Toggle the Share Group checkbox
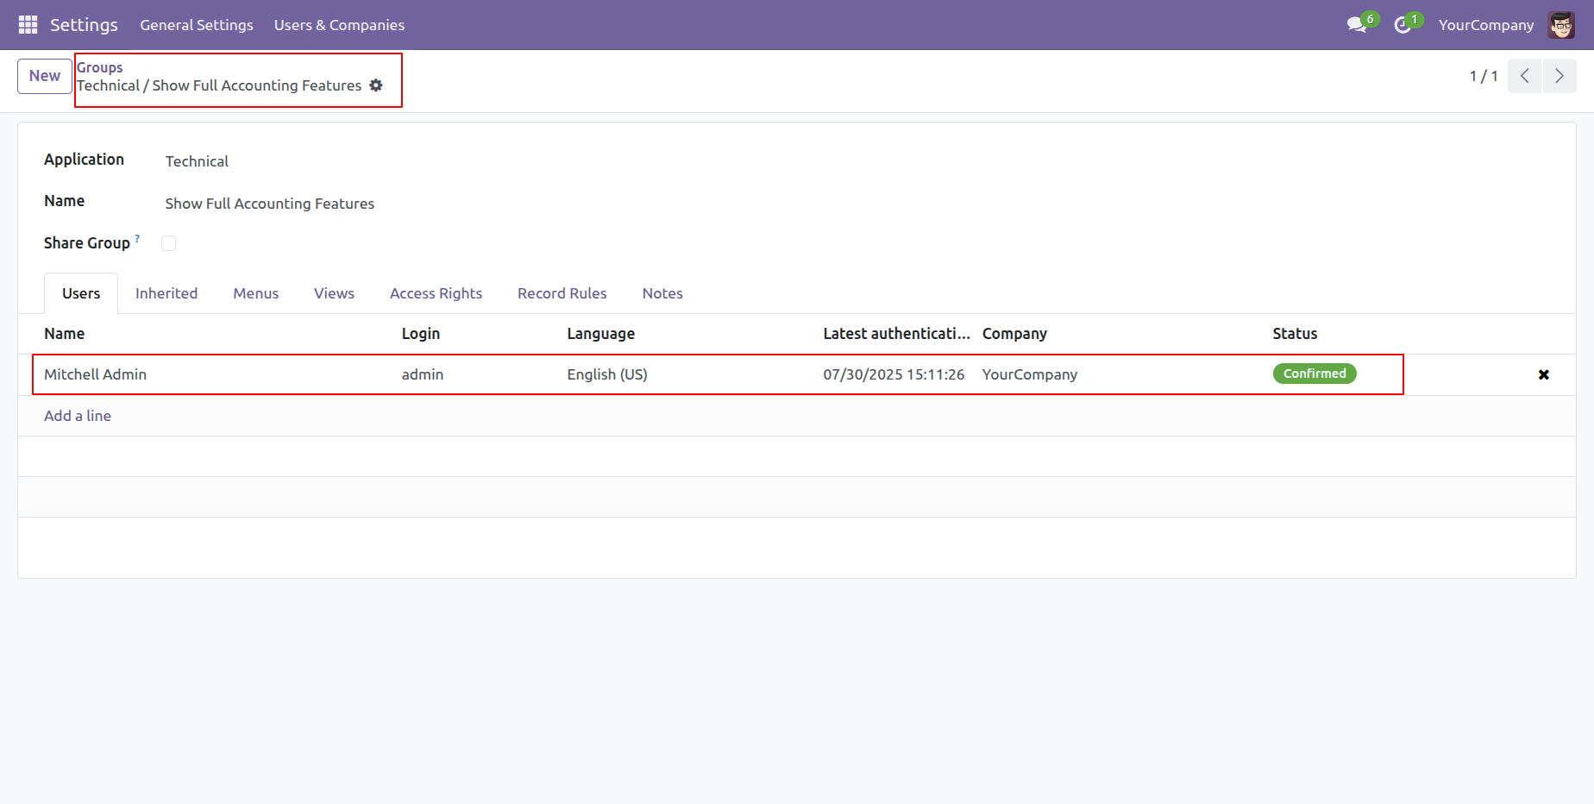 (x=169, y=243)
